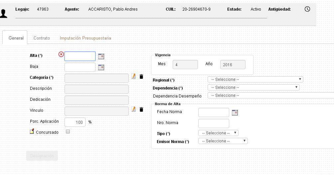Expand the Tipo norm dropdown
The height and width of the screenshot is (175, 334).
218,133
